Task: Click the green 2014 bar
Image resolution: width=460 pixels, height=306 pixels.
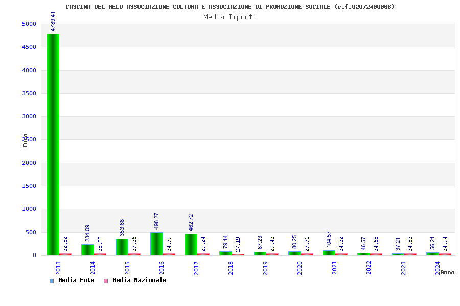Action: point(88,250)
